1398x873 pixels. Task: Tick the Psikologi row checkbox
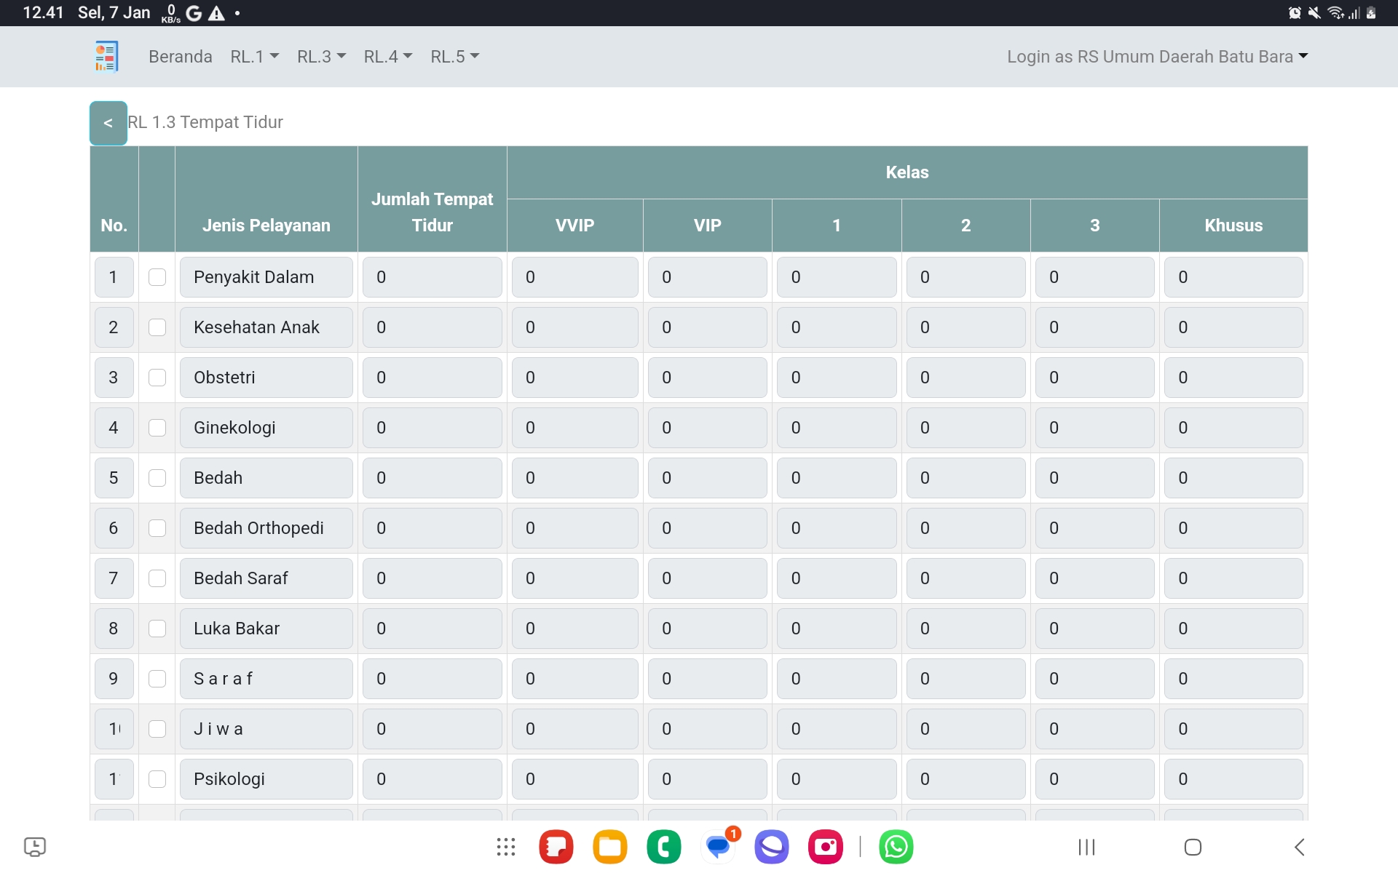[157, 779]
